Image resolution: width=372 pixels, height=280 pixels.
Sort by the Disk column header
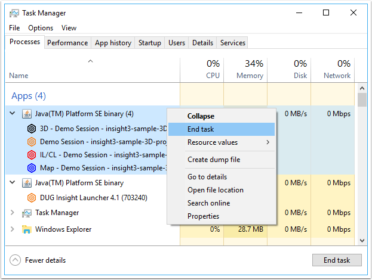point(289,70)
